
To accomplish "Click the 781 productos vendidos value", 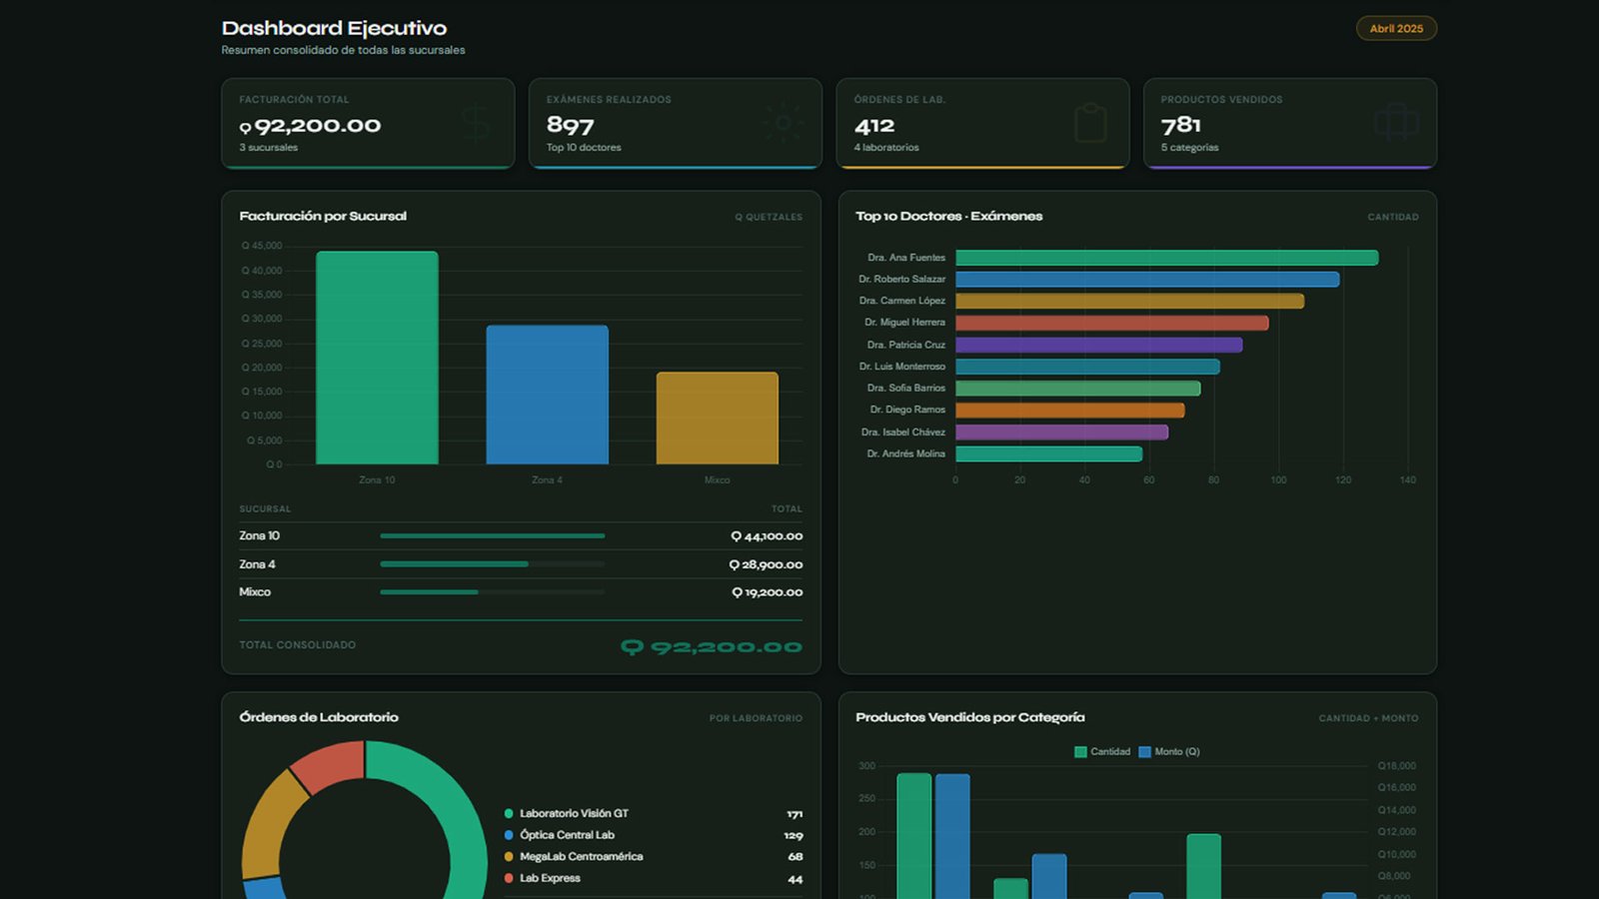I will click(x=1181, y=125).
